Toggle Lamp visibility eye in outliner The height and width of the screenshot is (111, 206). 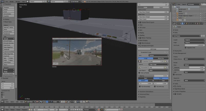201,18
